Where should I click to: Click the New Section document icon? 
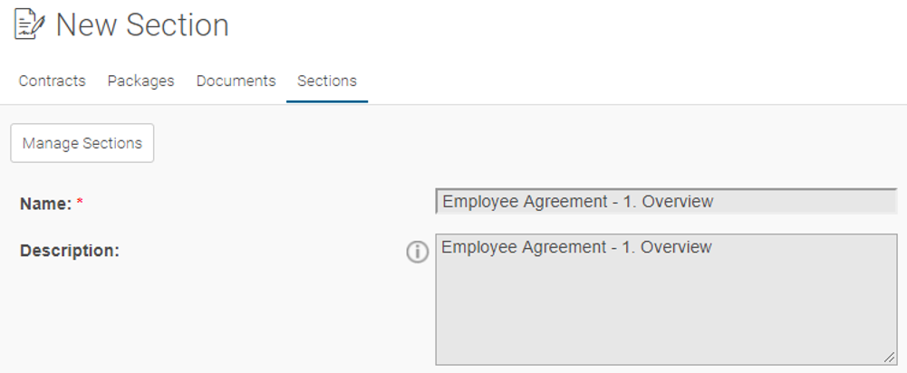29,24
